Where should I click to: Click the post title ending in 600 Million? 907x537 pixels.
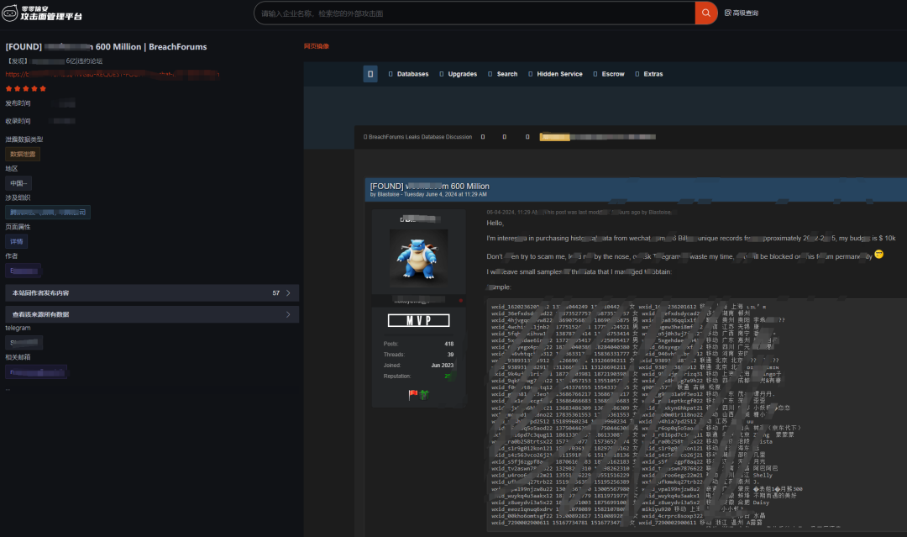click(x=430, y=187)
